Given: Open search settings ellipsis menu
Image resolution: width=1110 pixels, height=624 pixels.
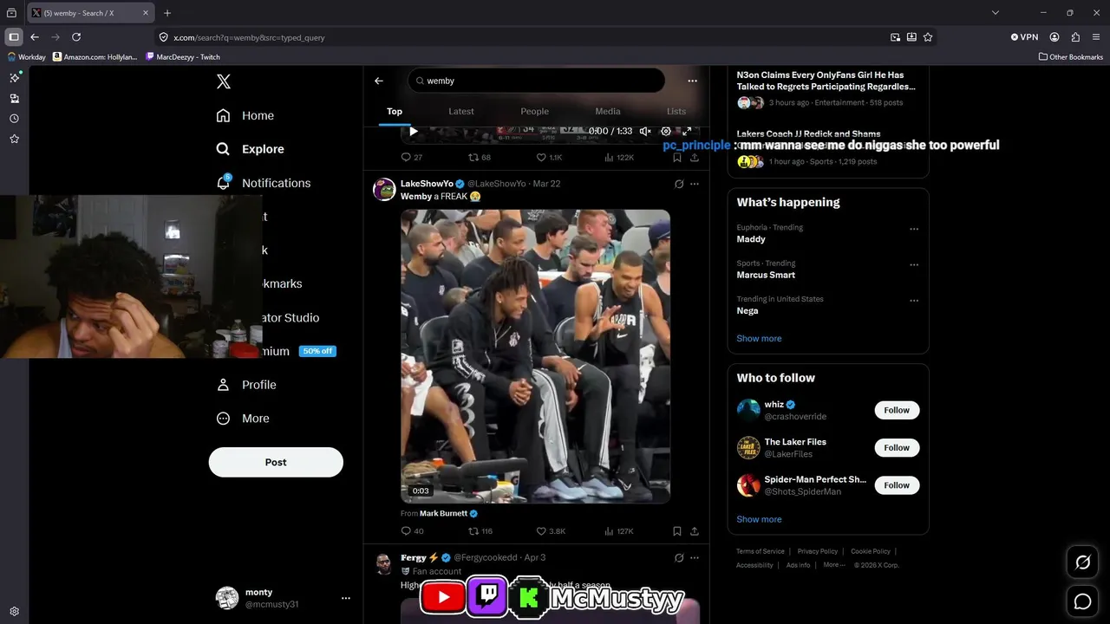Looking at the screenshot, I should tap(692, 81).
